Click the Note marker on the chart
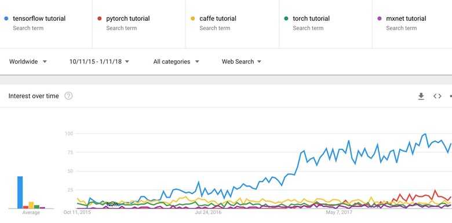Image resolution: width=452 pixels, height=223 pixels. tap(112, 204)
